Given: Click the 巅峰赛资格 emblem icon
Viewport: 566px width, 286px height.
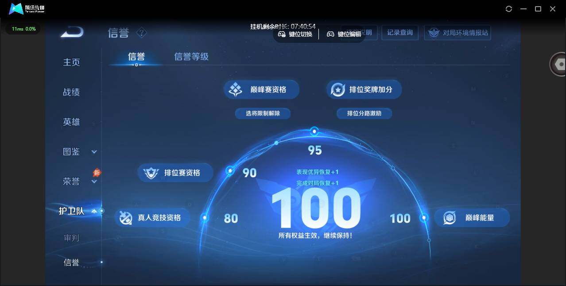Looking at the screenshot, I should [x=235, y=89].
